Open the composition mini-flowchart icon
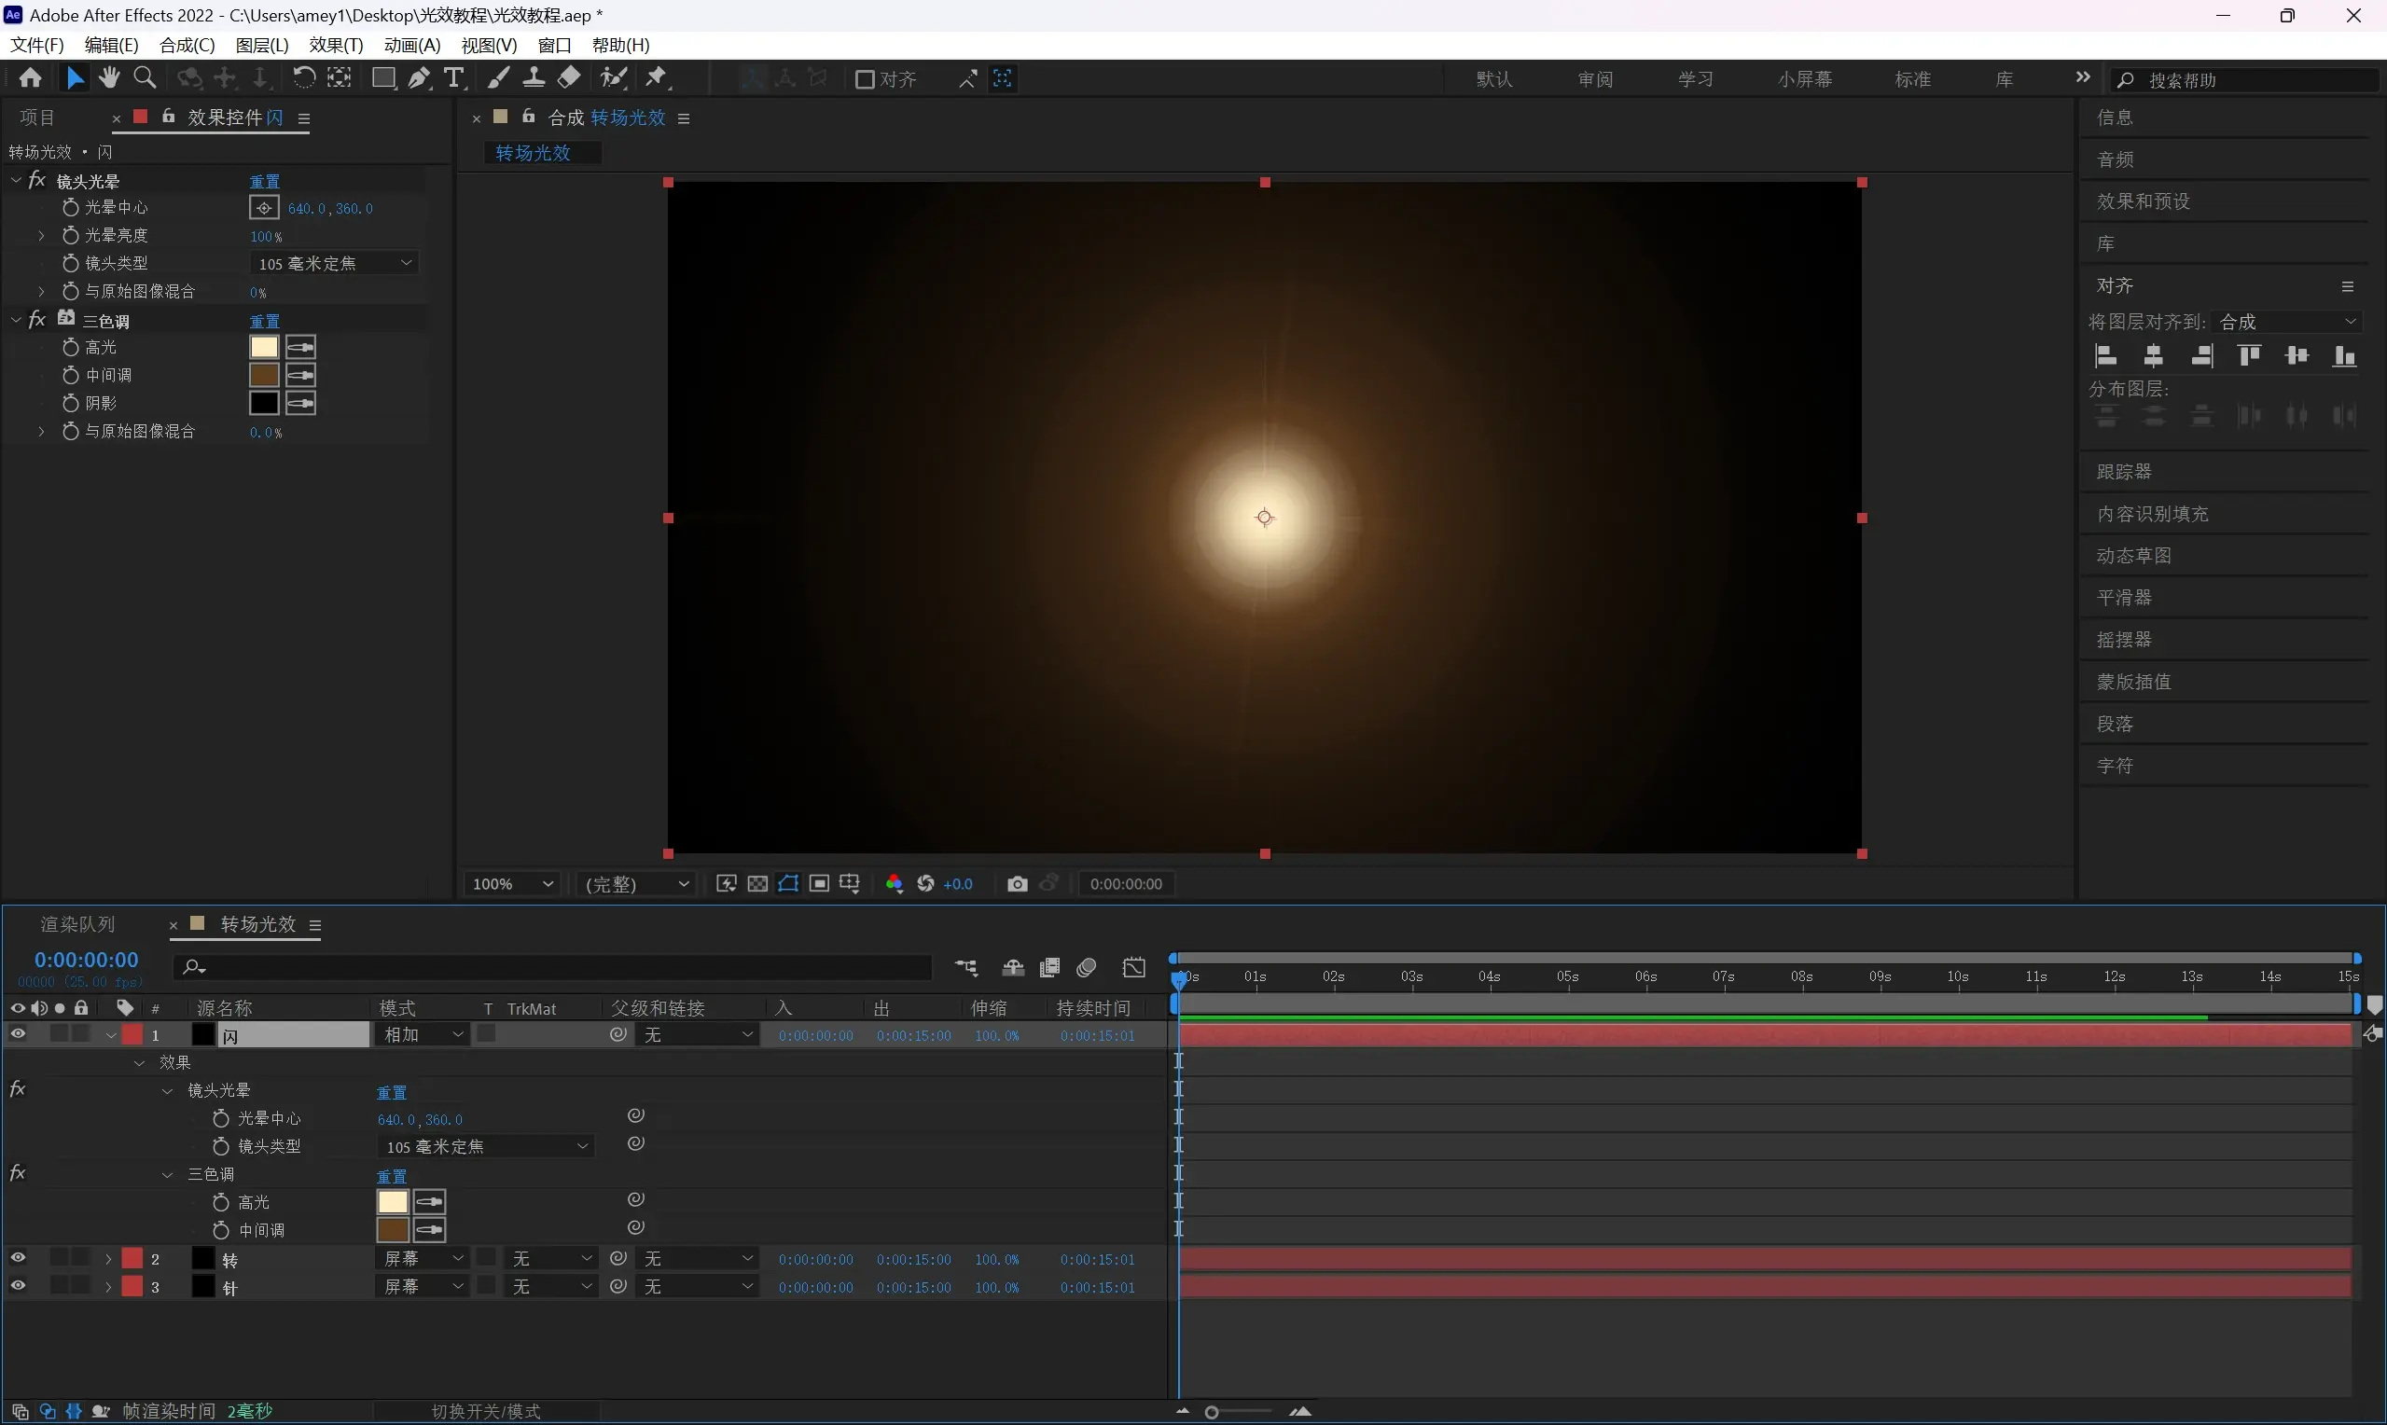 pos(966,968)
